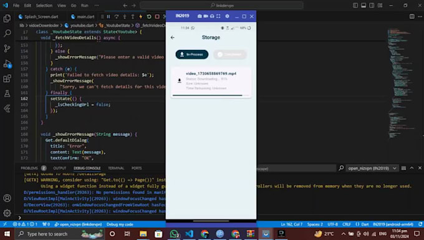The width and height of the screenshot is (424, 240).
Task: Go back from the Storage screen
Action: click(x=173, y=37)
